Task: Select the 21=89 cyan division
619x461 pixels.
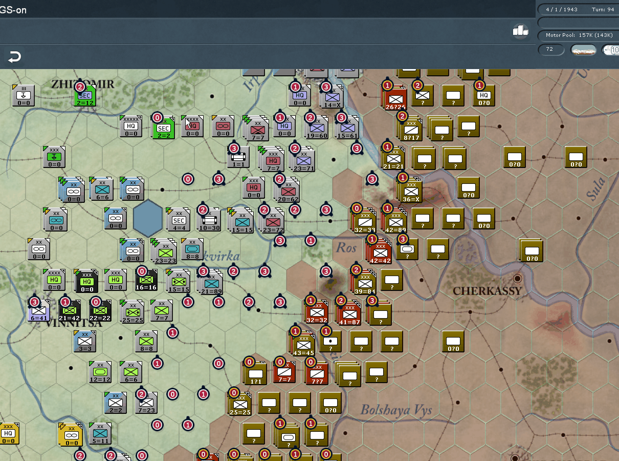Action: coord(211,283)
